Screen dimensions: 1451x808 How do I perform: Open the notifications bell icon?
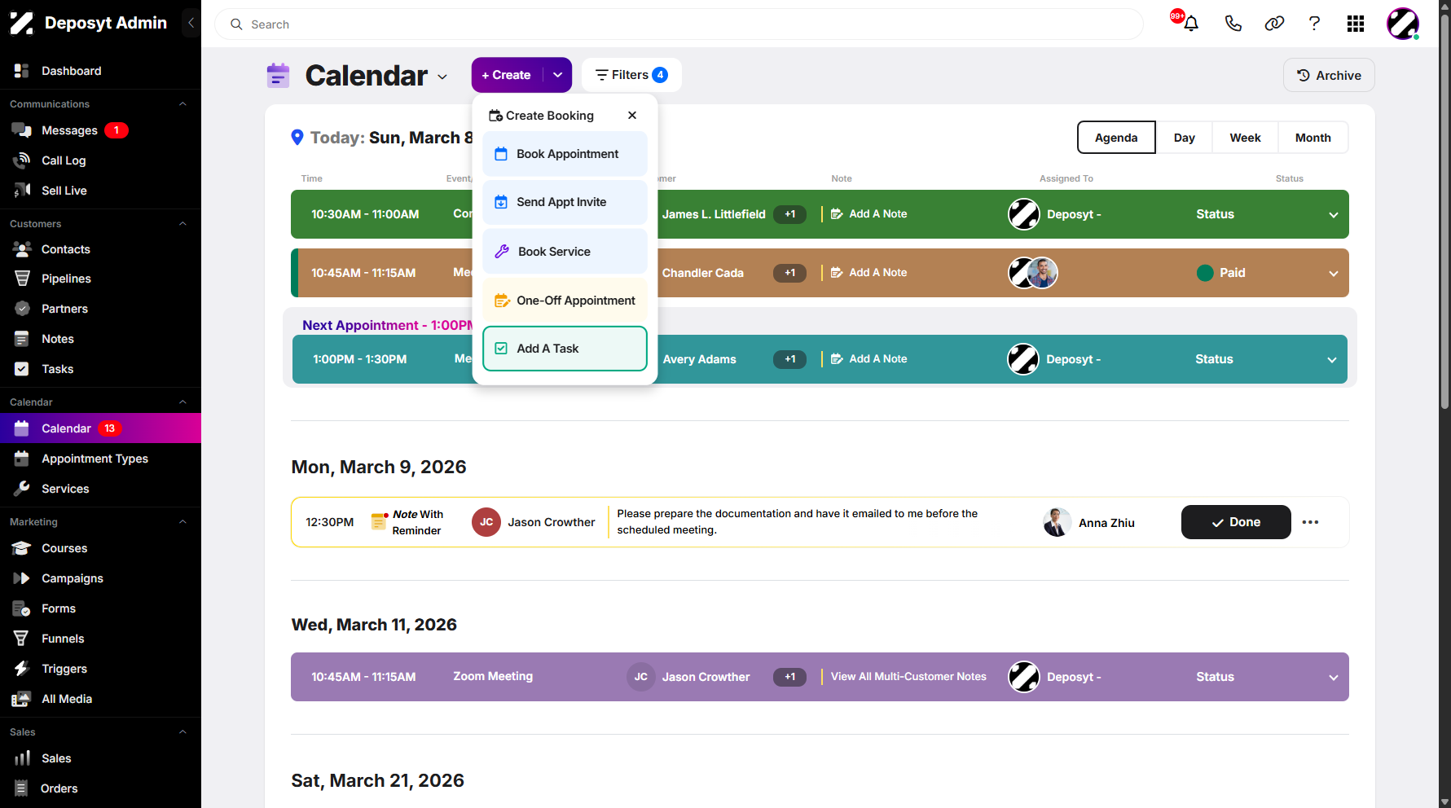tap(1190, 24)
